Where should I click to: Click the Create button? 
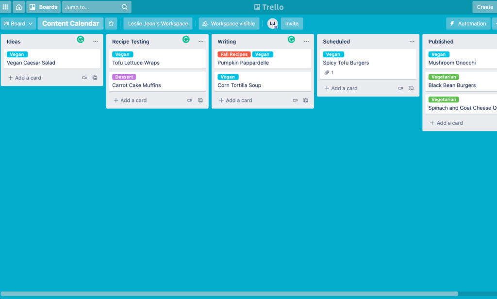(x=485, y=7)
